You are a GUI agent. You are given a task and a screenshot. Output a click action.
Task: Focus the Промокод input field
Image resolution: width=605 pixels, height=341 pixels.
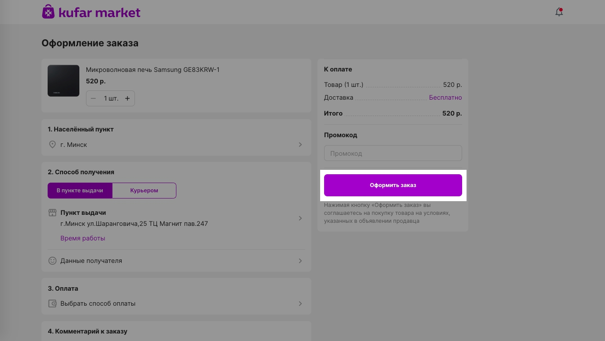point(393,154)
